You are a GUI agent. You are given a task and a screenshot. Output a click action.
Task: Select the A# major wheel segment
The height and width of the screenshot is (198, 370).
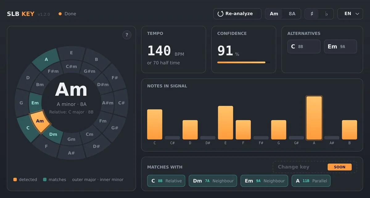point(71,153)
